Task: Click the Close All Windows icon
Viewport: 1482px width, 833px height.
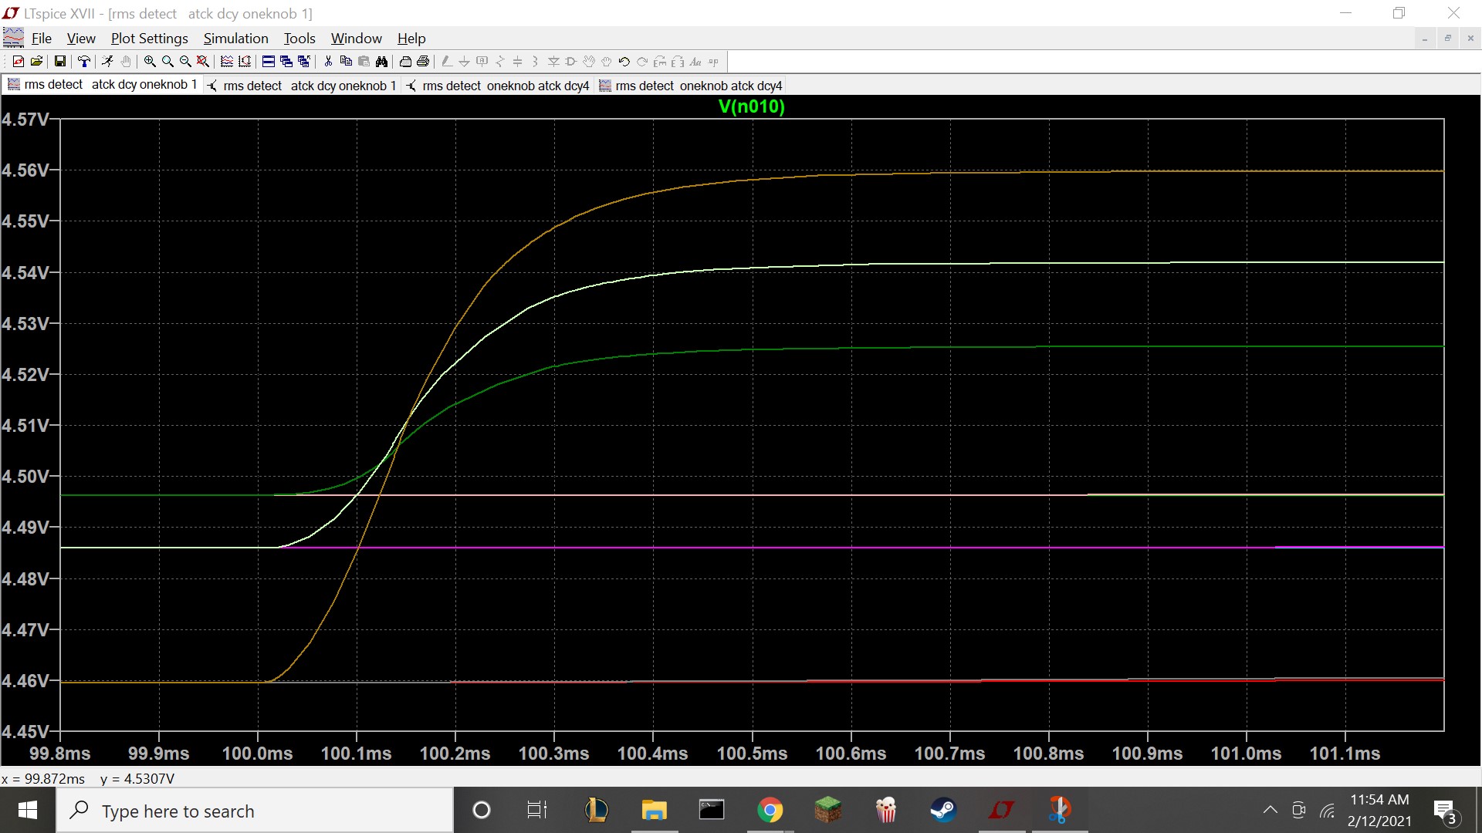Action: point(304,62)
